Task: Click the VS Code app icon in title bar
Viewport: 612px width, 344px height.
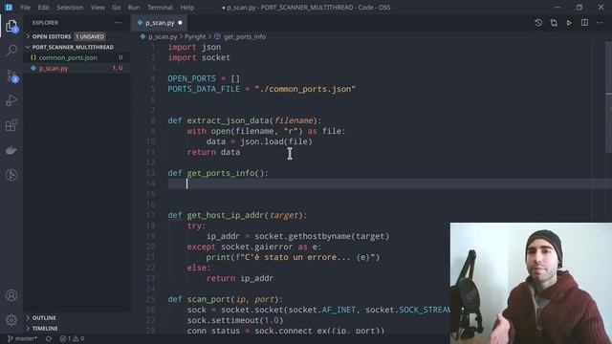Action: [x=9, y=7]
